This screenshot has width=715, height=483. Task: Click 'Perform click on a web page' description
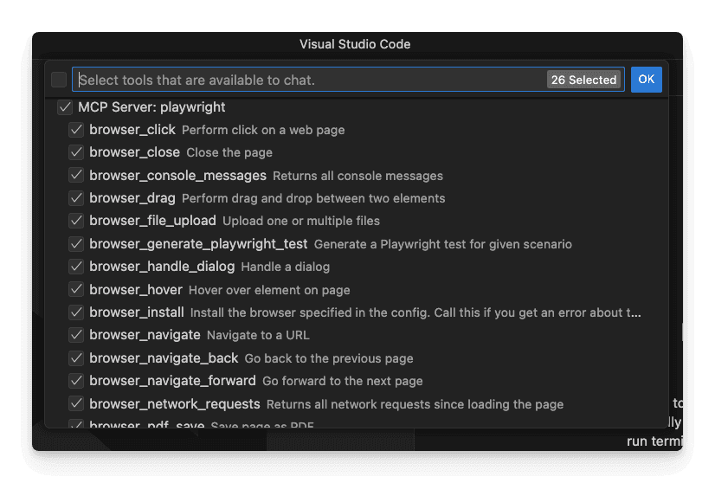tap(263, 131)
